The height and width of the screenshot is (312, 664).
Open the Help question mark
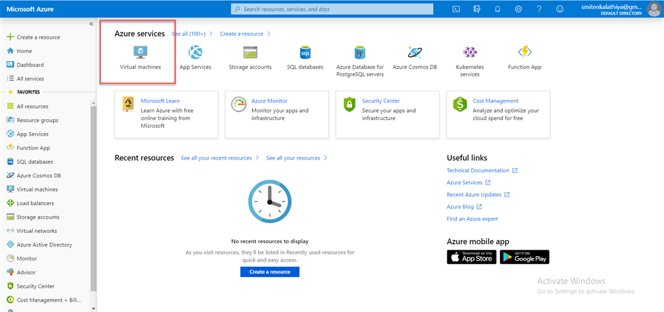539,9
